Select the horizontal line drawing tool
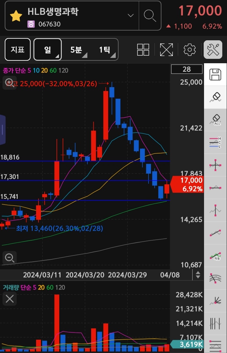227x353 pixels. 215,188
